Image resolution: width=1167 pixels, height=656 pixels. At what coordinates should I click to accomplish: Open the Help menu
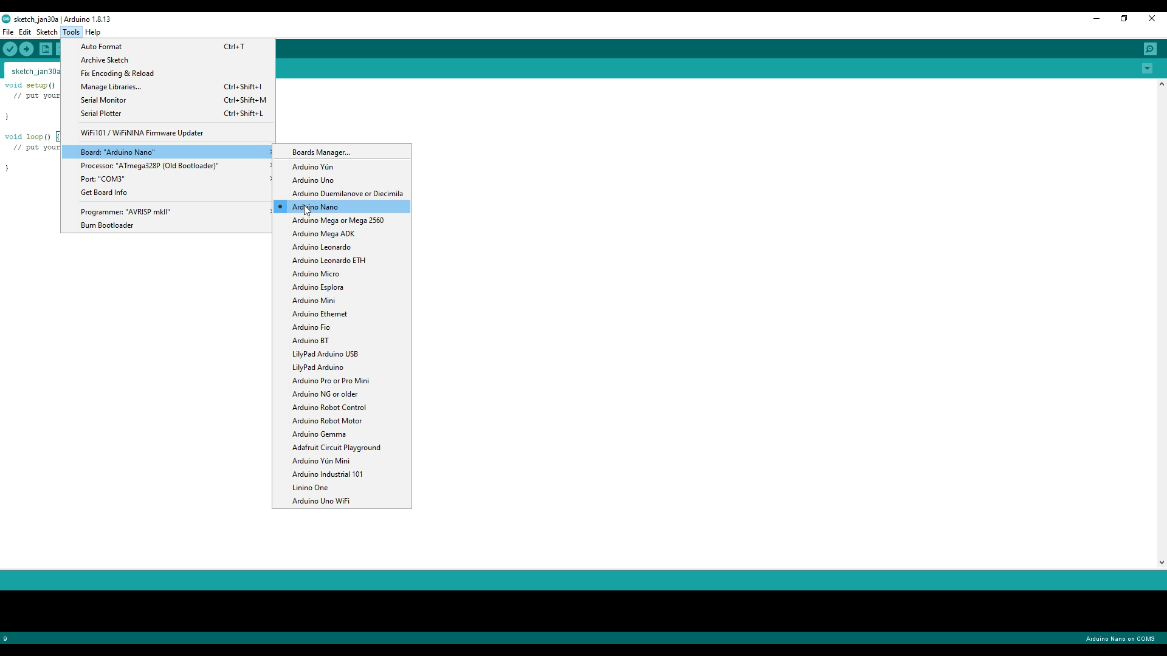(92, 32)
